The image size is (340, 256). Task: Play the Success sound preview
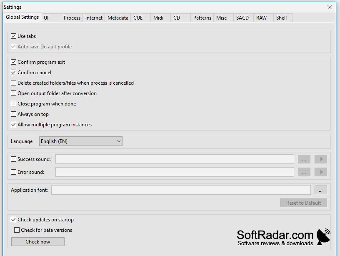[x=321, y=159]
